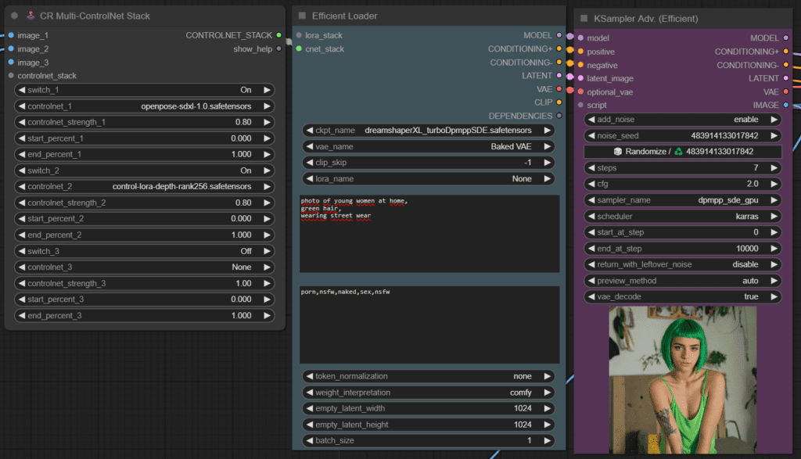Click the positive input port on KSampler

[x=581, y=52]
